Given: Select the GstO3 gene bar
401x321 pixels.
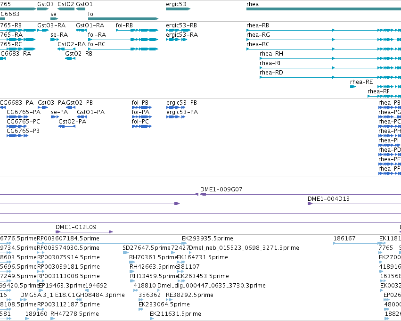Looking at the screenshot, I should click(x=43, y=9).
